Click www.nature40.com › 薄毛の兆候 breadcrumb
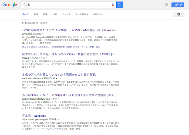The width and height of the screenshot is (189, 135). tap(38, 78)
